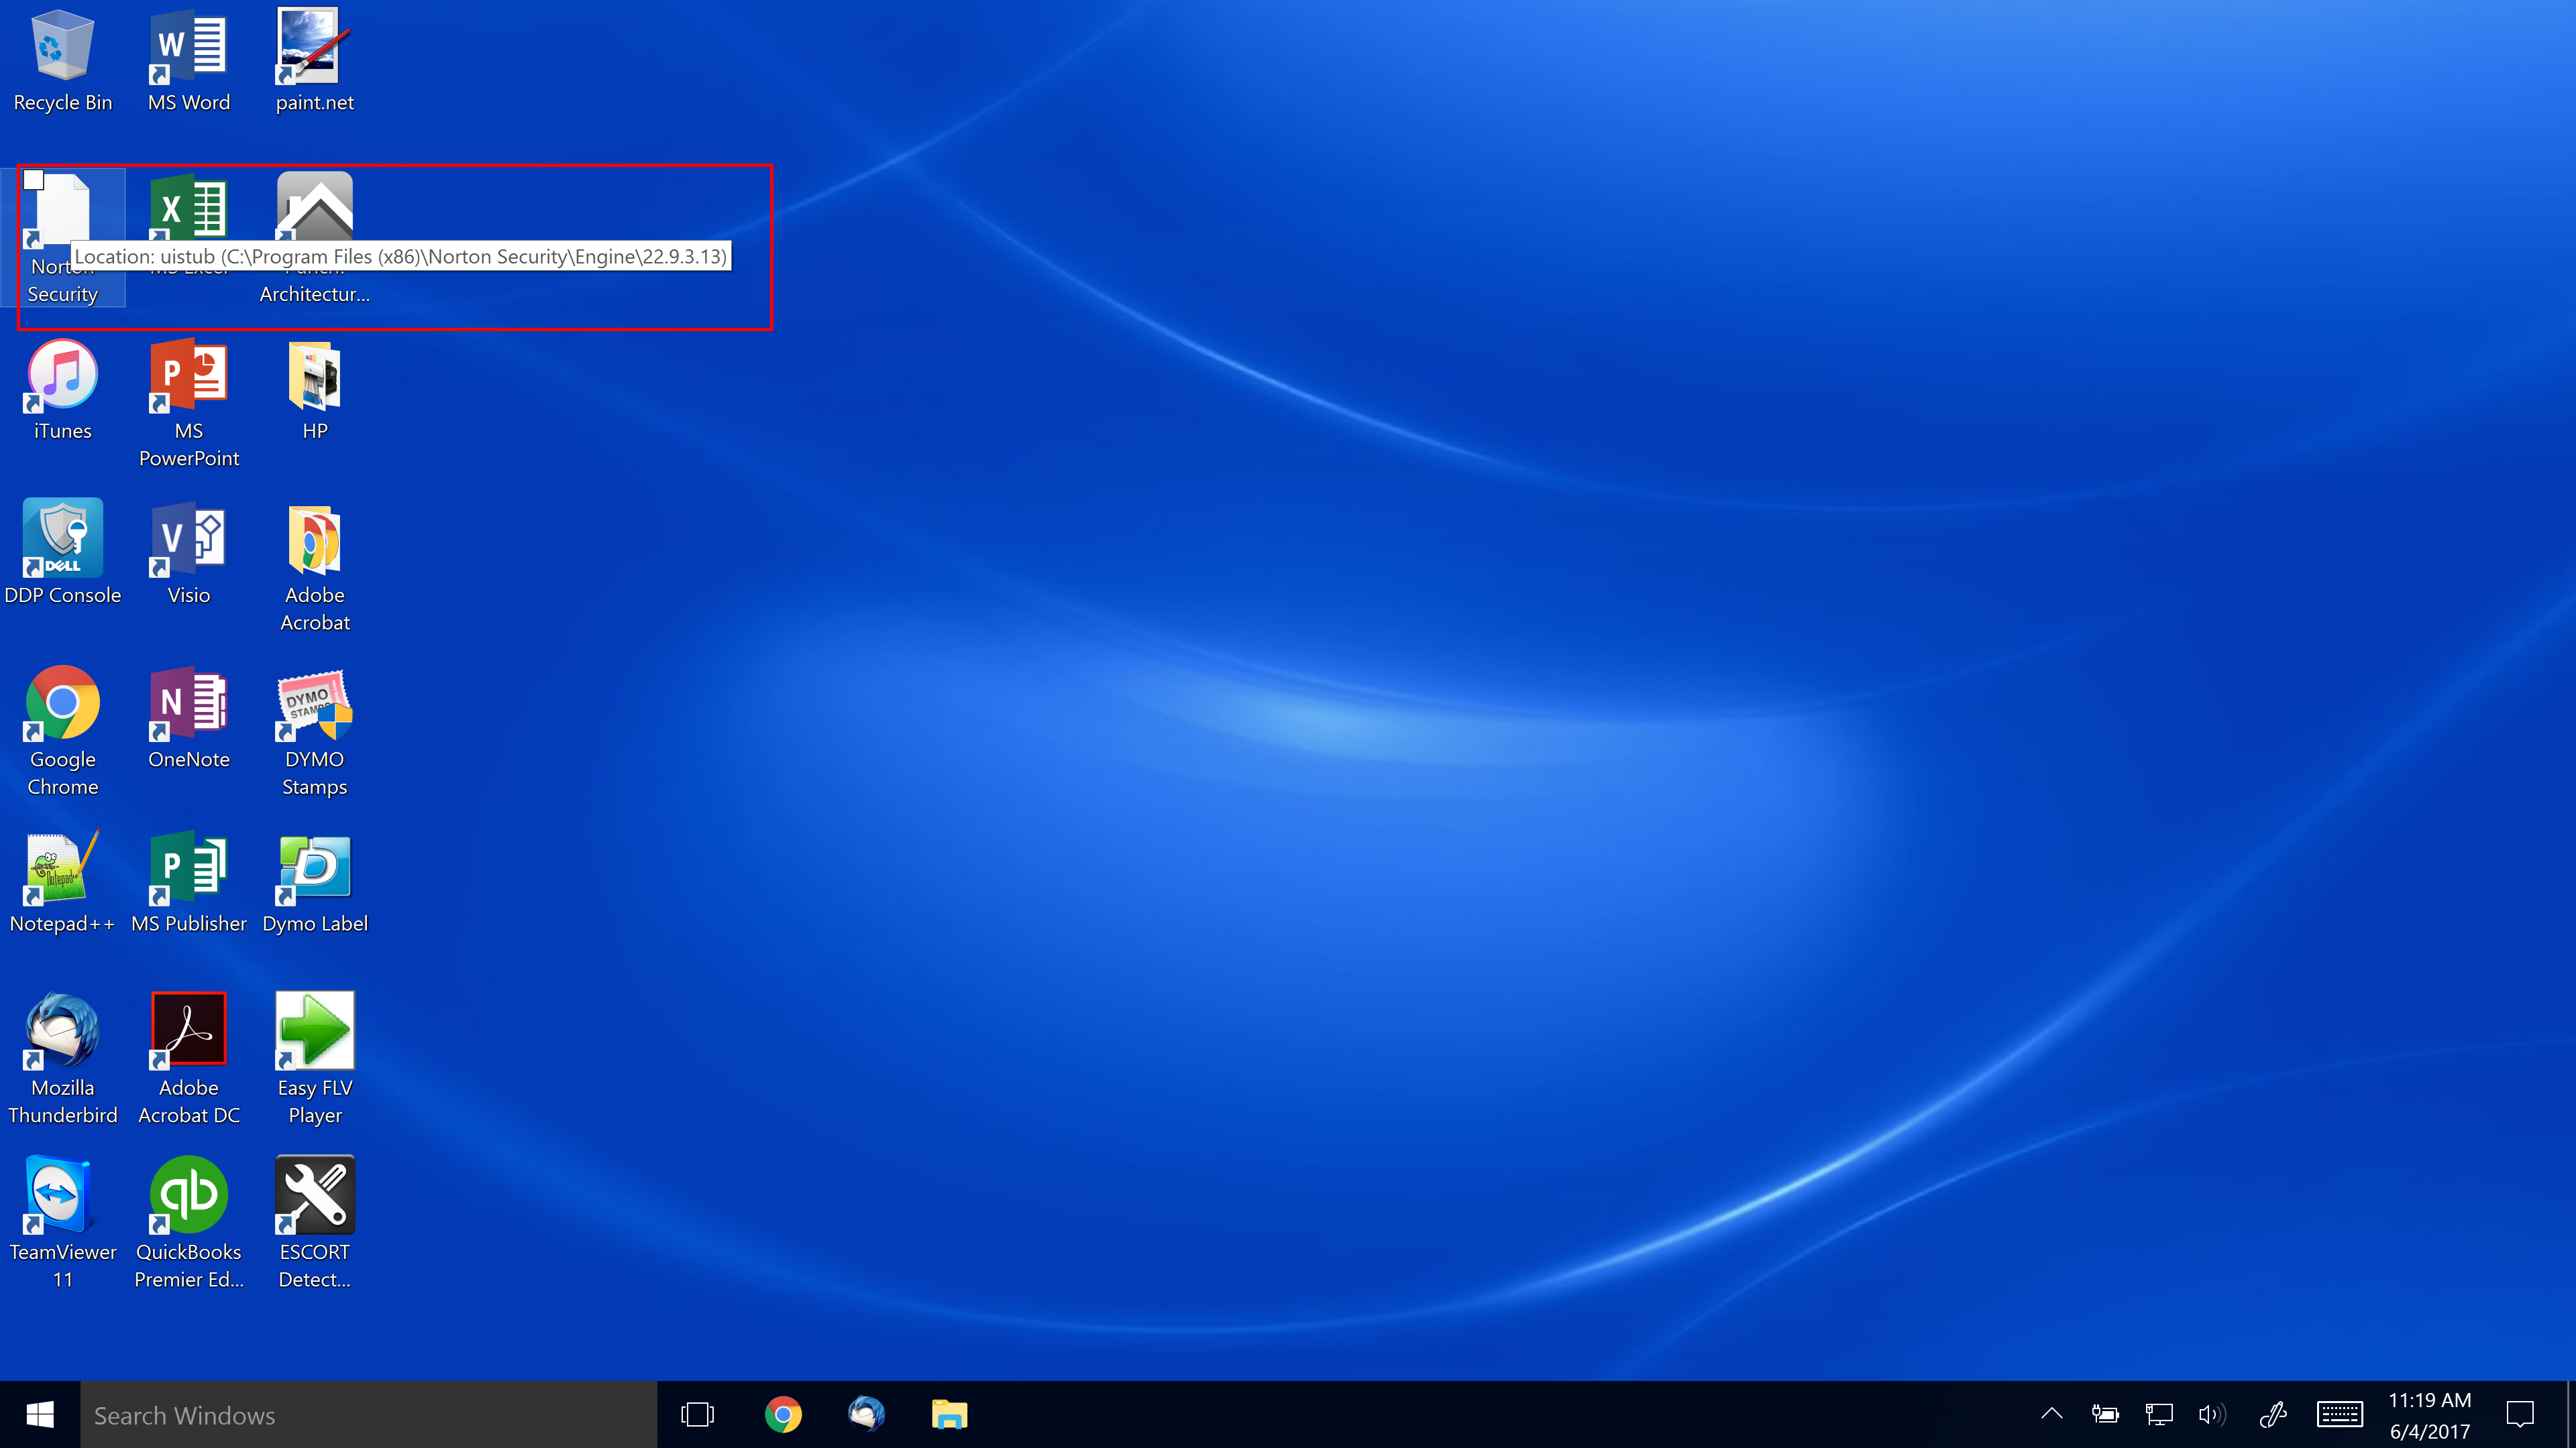This screenshot has height=1448, width=2576.
Task: Open TeamViewer 11 application
Action: click(x=62, y=1195)
